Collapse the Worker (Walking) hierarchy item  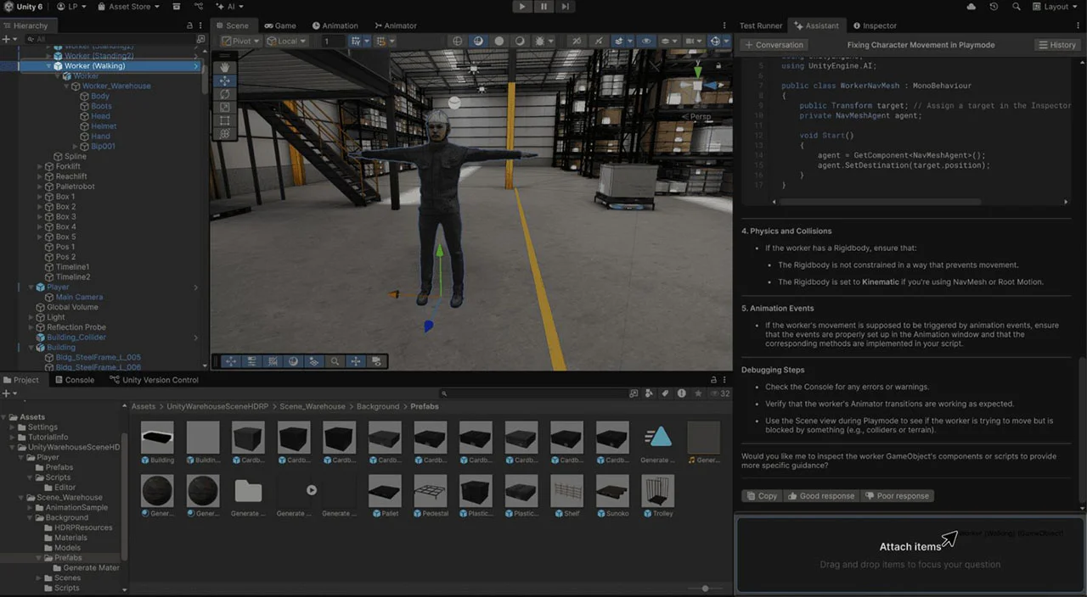pos(48,66)
